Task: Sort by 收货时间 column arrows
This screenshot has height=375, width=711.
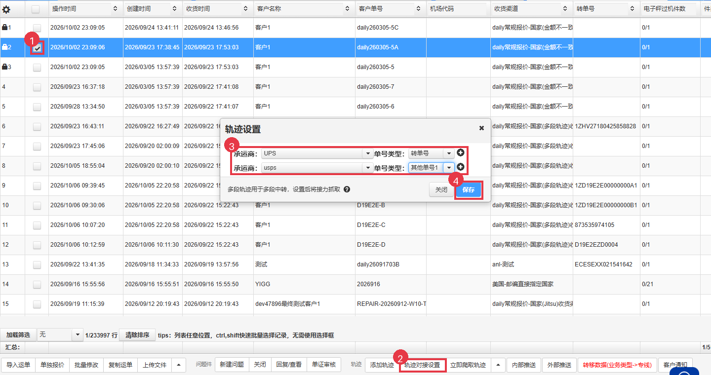Action: (246, 9)
